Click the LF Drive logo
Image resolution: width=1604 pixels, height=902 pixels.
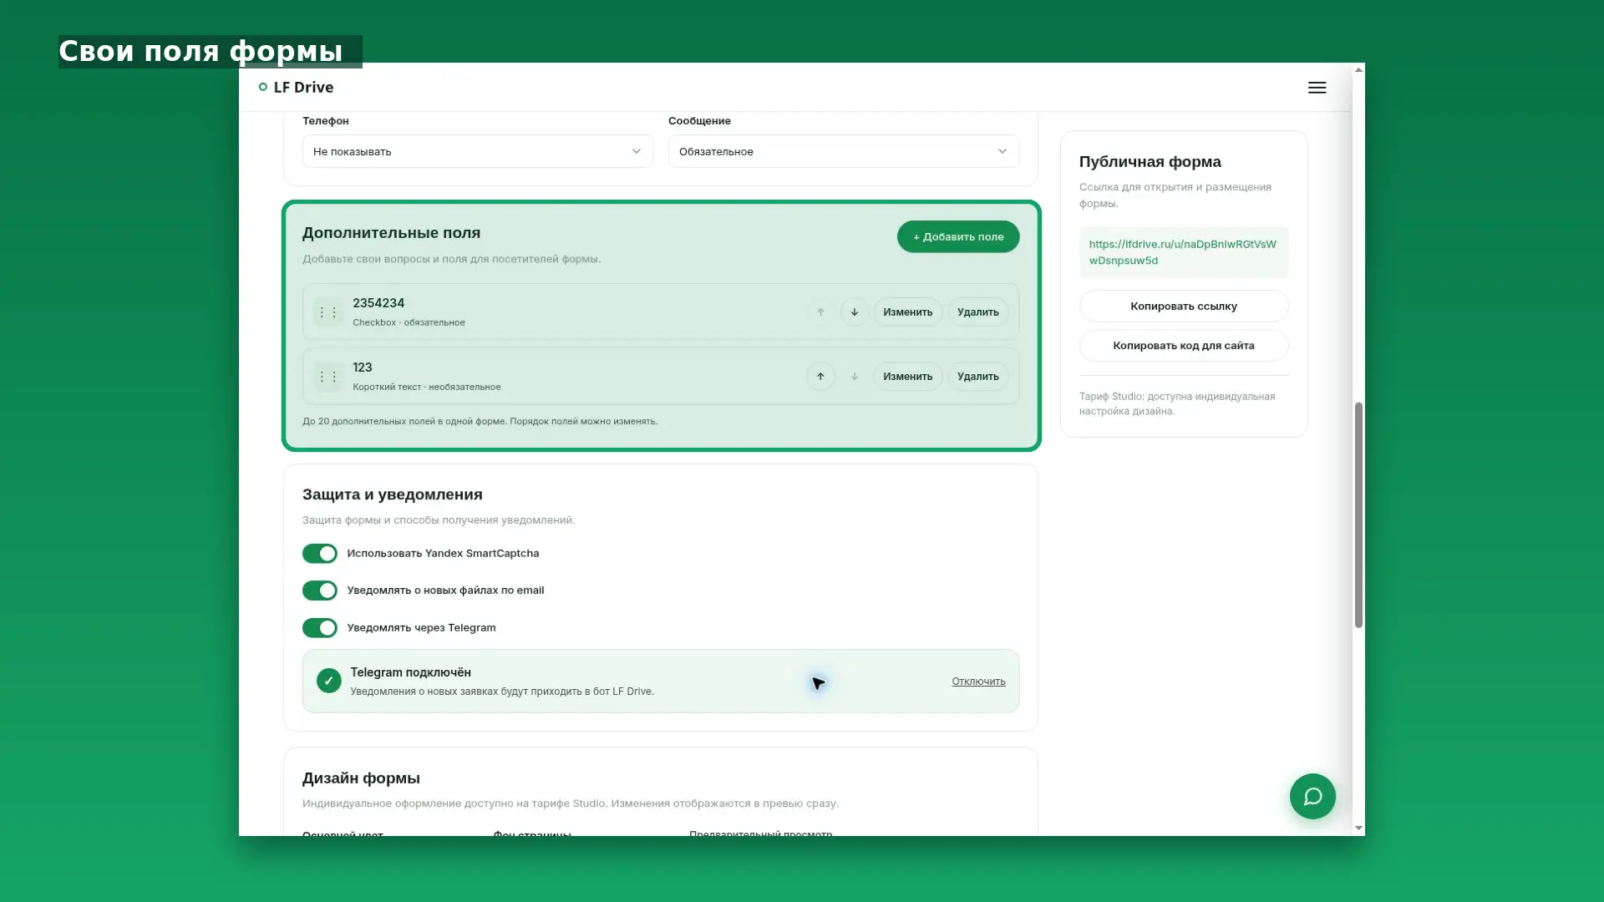click(297, 87)
